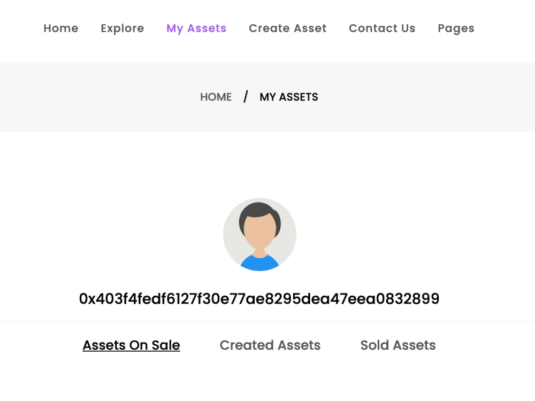Select My Assets in navigation bar

(x=196, y=29)
